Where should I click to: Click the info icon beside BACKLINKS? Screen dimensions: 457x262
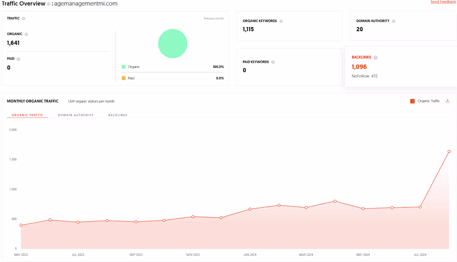pos(376,57)
